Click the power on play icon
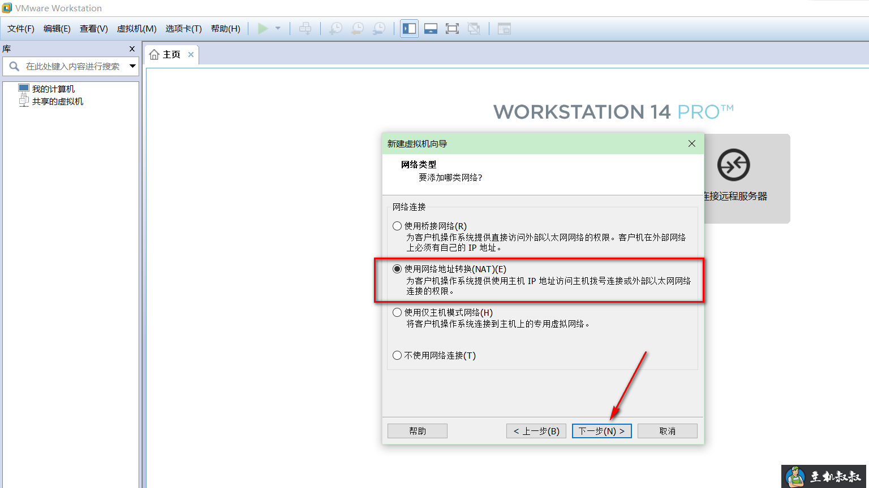The image size is (869, 488). pos(263,28)
